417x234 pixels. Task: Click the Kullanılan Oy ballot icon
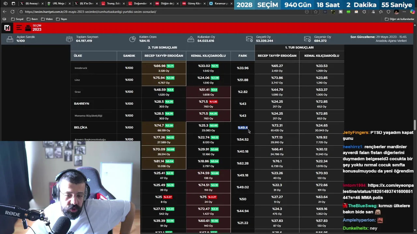[191, 39]
